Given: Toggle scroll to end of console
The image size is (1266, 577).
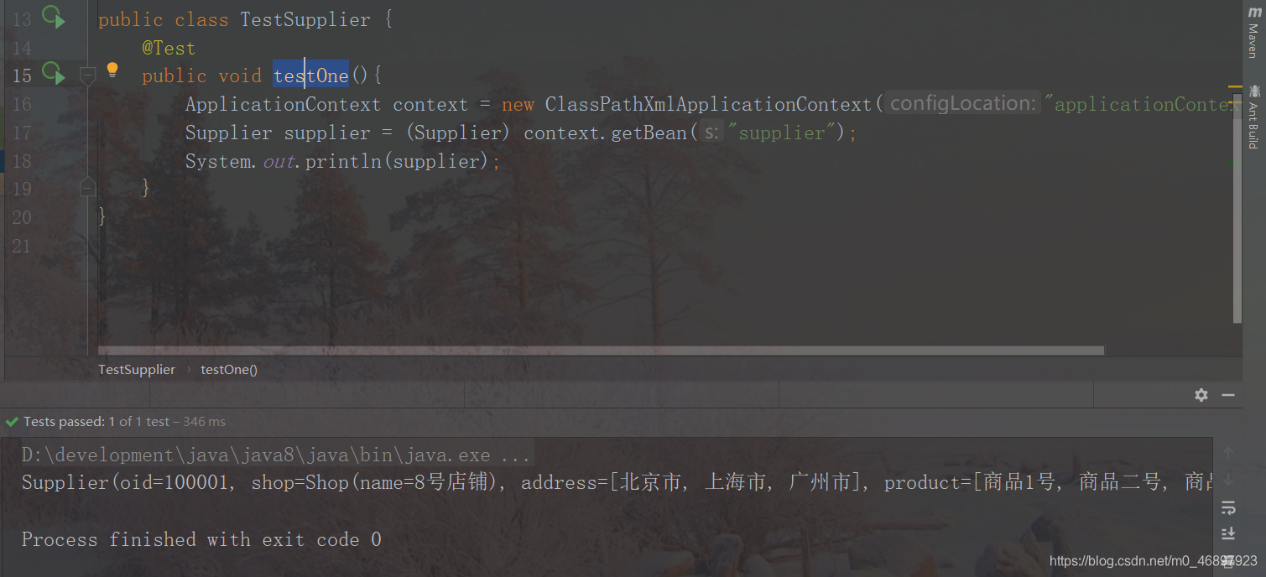Looking at the screenshot, I should [x=1228, y=533].
